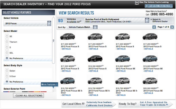Click the 'View Search Results' heading
The height and width of the screenshot is (109, 176).
pos(76,13)
